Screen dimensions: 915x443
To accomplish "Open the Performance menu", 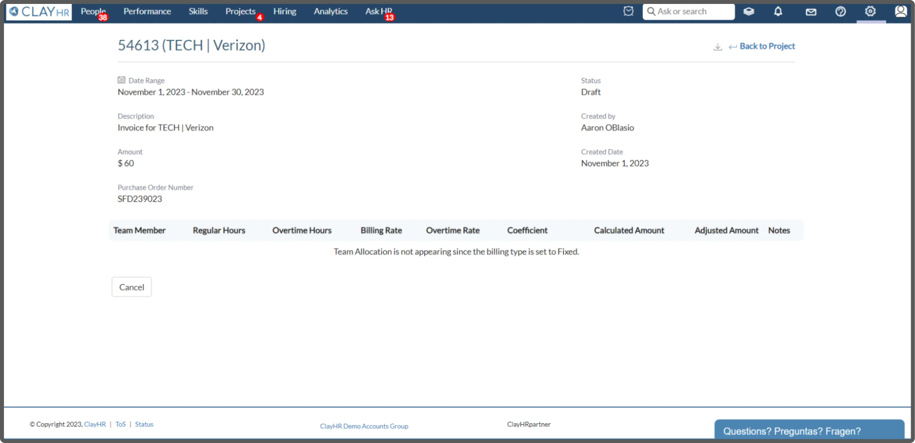I will 147,12.
